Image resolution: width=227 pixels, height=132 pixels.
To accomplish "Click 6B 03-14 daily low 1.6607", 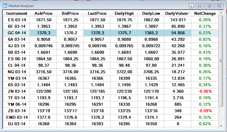I will click(x=151, y=52).
